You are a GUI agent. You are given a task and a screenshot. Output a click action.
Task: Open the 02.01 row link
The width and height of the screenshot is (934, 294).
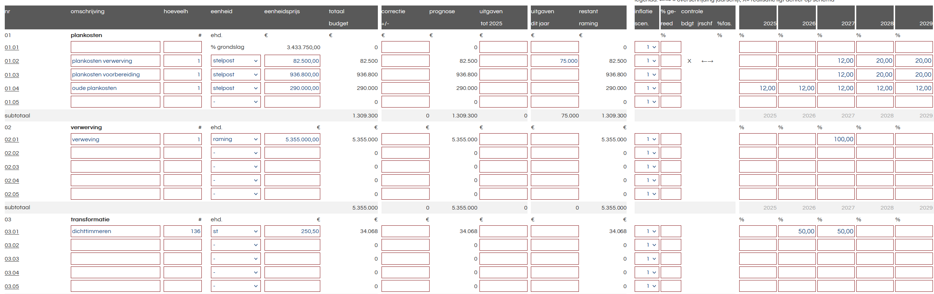[x=12, y=140]
